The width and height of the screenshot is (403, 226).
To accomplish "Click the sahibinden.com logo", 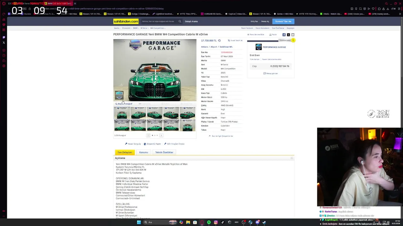I will (x=126, y=21).
